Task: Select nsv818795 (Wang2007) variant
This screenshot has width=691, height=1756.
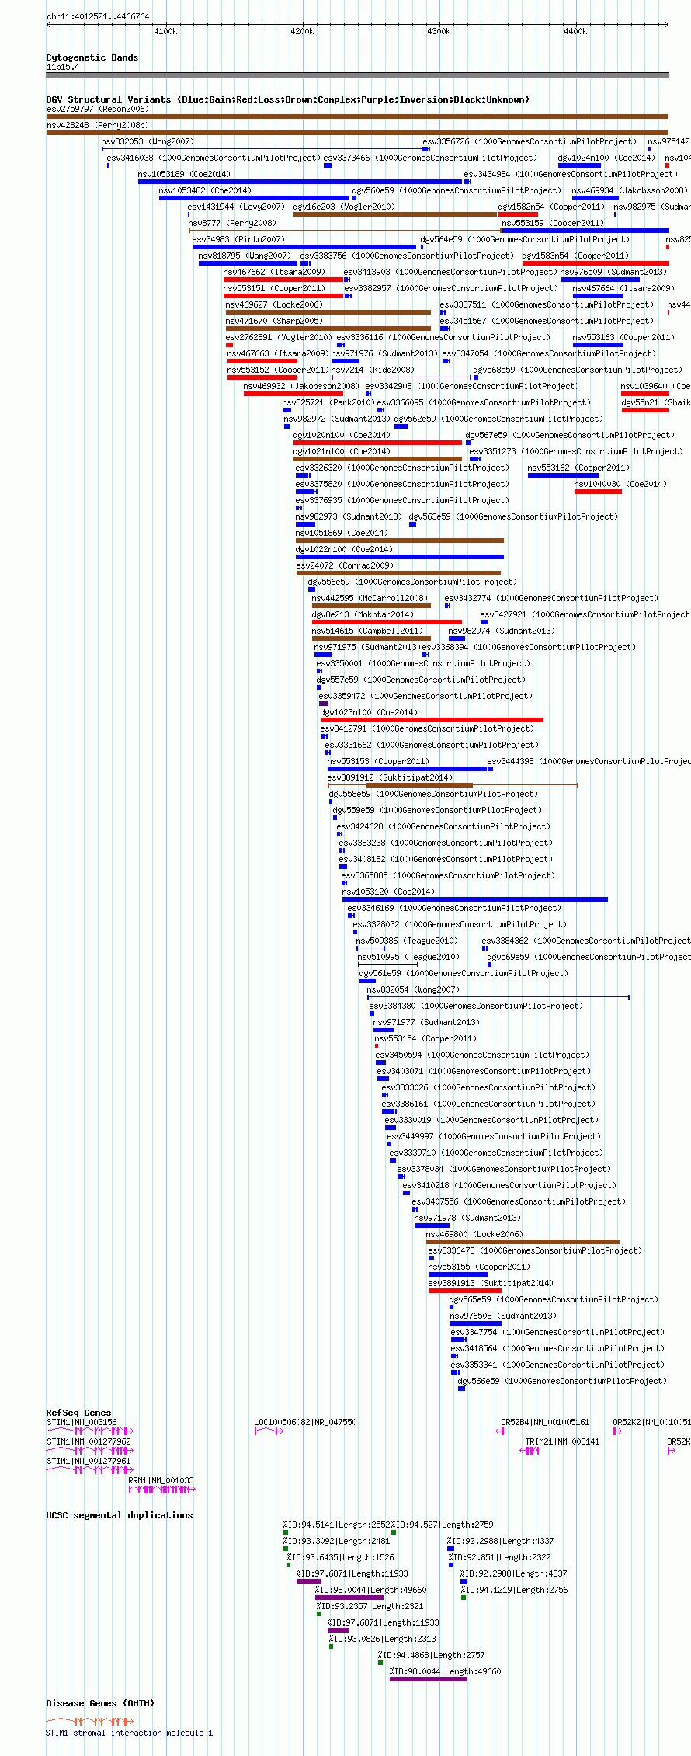Action: tap(248, 263)
